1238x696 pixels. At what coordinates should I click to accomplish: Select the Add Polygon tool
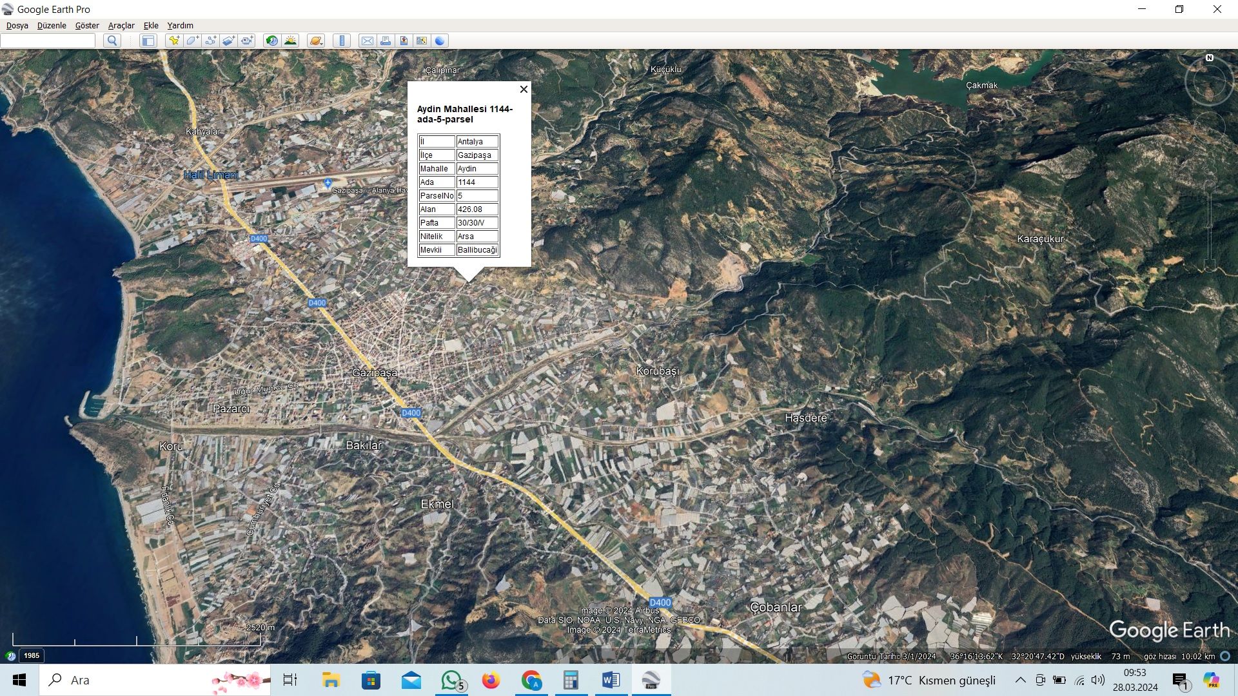pos(192,41)
